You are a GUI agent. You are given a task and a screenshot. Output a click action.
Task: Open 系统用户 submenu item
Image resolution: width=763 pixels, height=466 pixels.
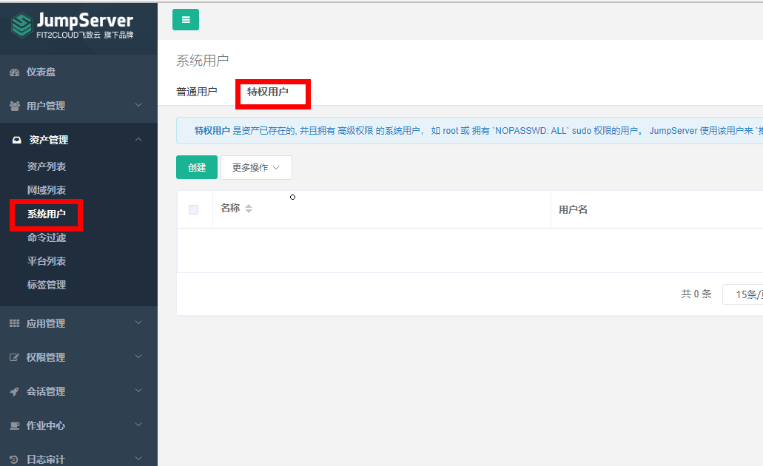pyautogui.click(x=46, y=214)
